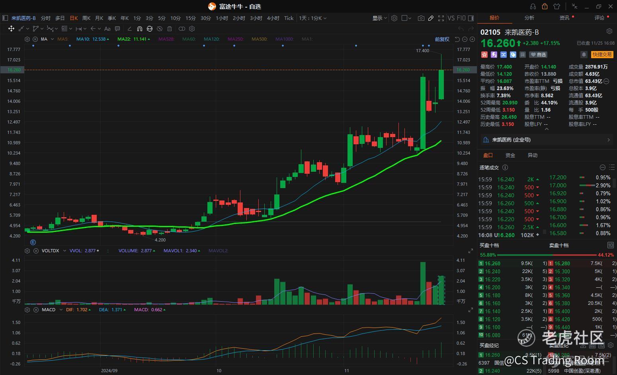The height and width of the screenshot is (375, 617).
Task: Toggle the sync drawings icon
Action: [x=150, y=29]
